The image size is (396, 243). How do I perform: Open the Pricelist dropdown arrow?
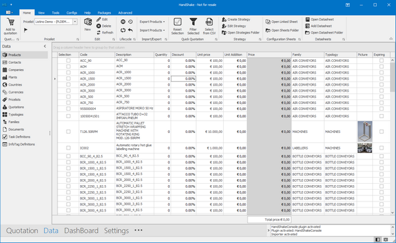pos(75,22)
